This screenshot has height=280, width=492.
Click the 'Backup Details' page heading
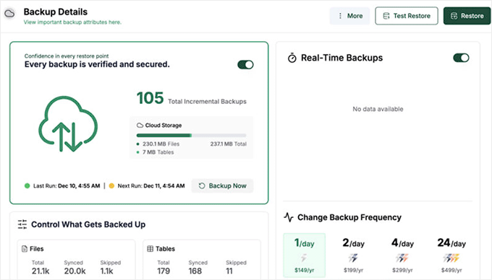click(x=56, y=12)
